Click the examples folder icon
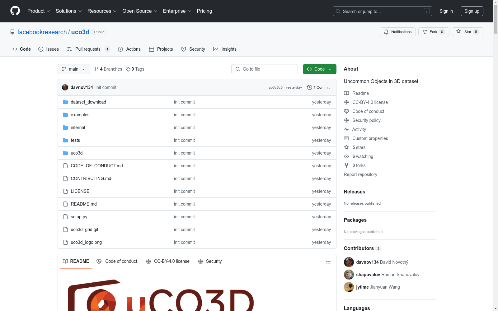The image size is (498, 311). (65, 115)
